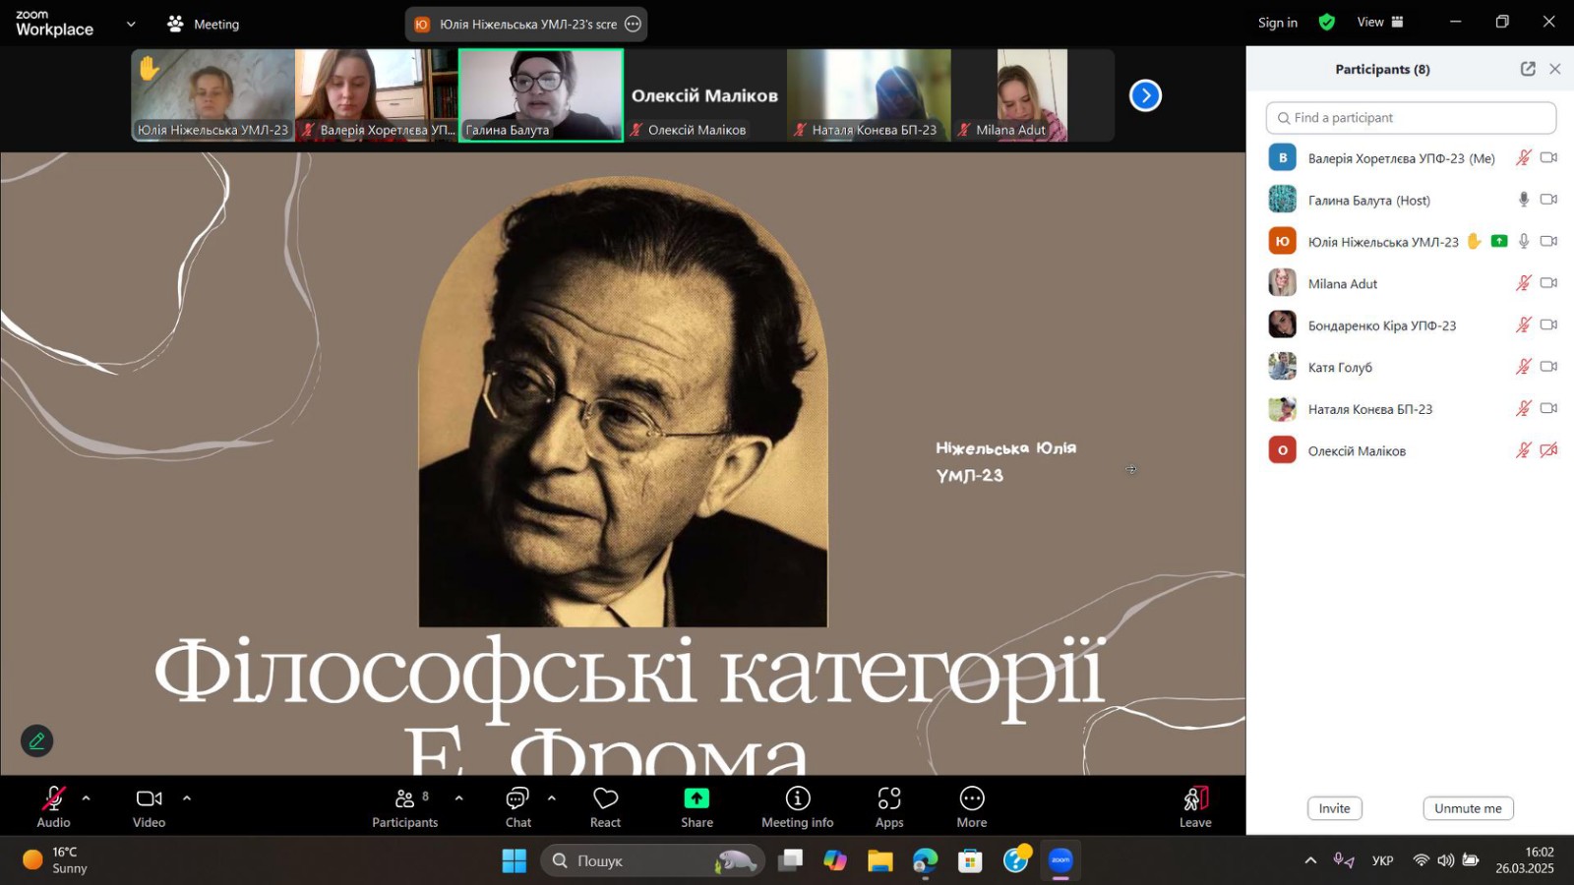Open the Zoom Workplace dropdown arrow
The height and width of the screenshot is (885, 1574).
coord(131,24)
